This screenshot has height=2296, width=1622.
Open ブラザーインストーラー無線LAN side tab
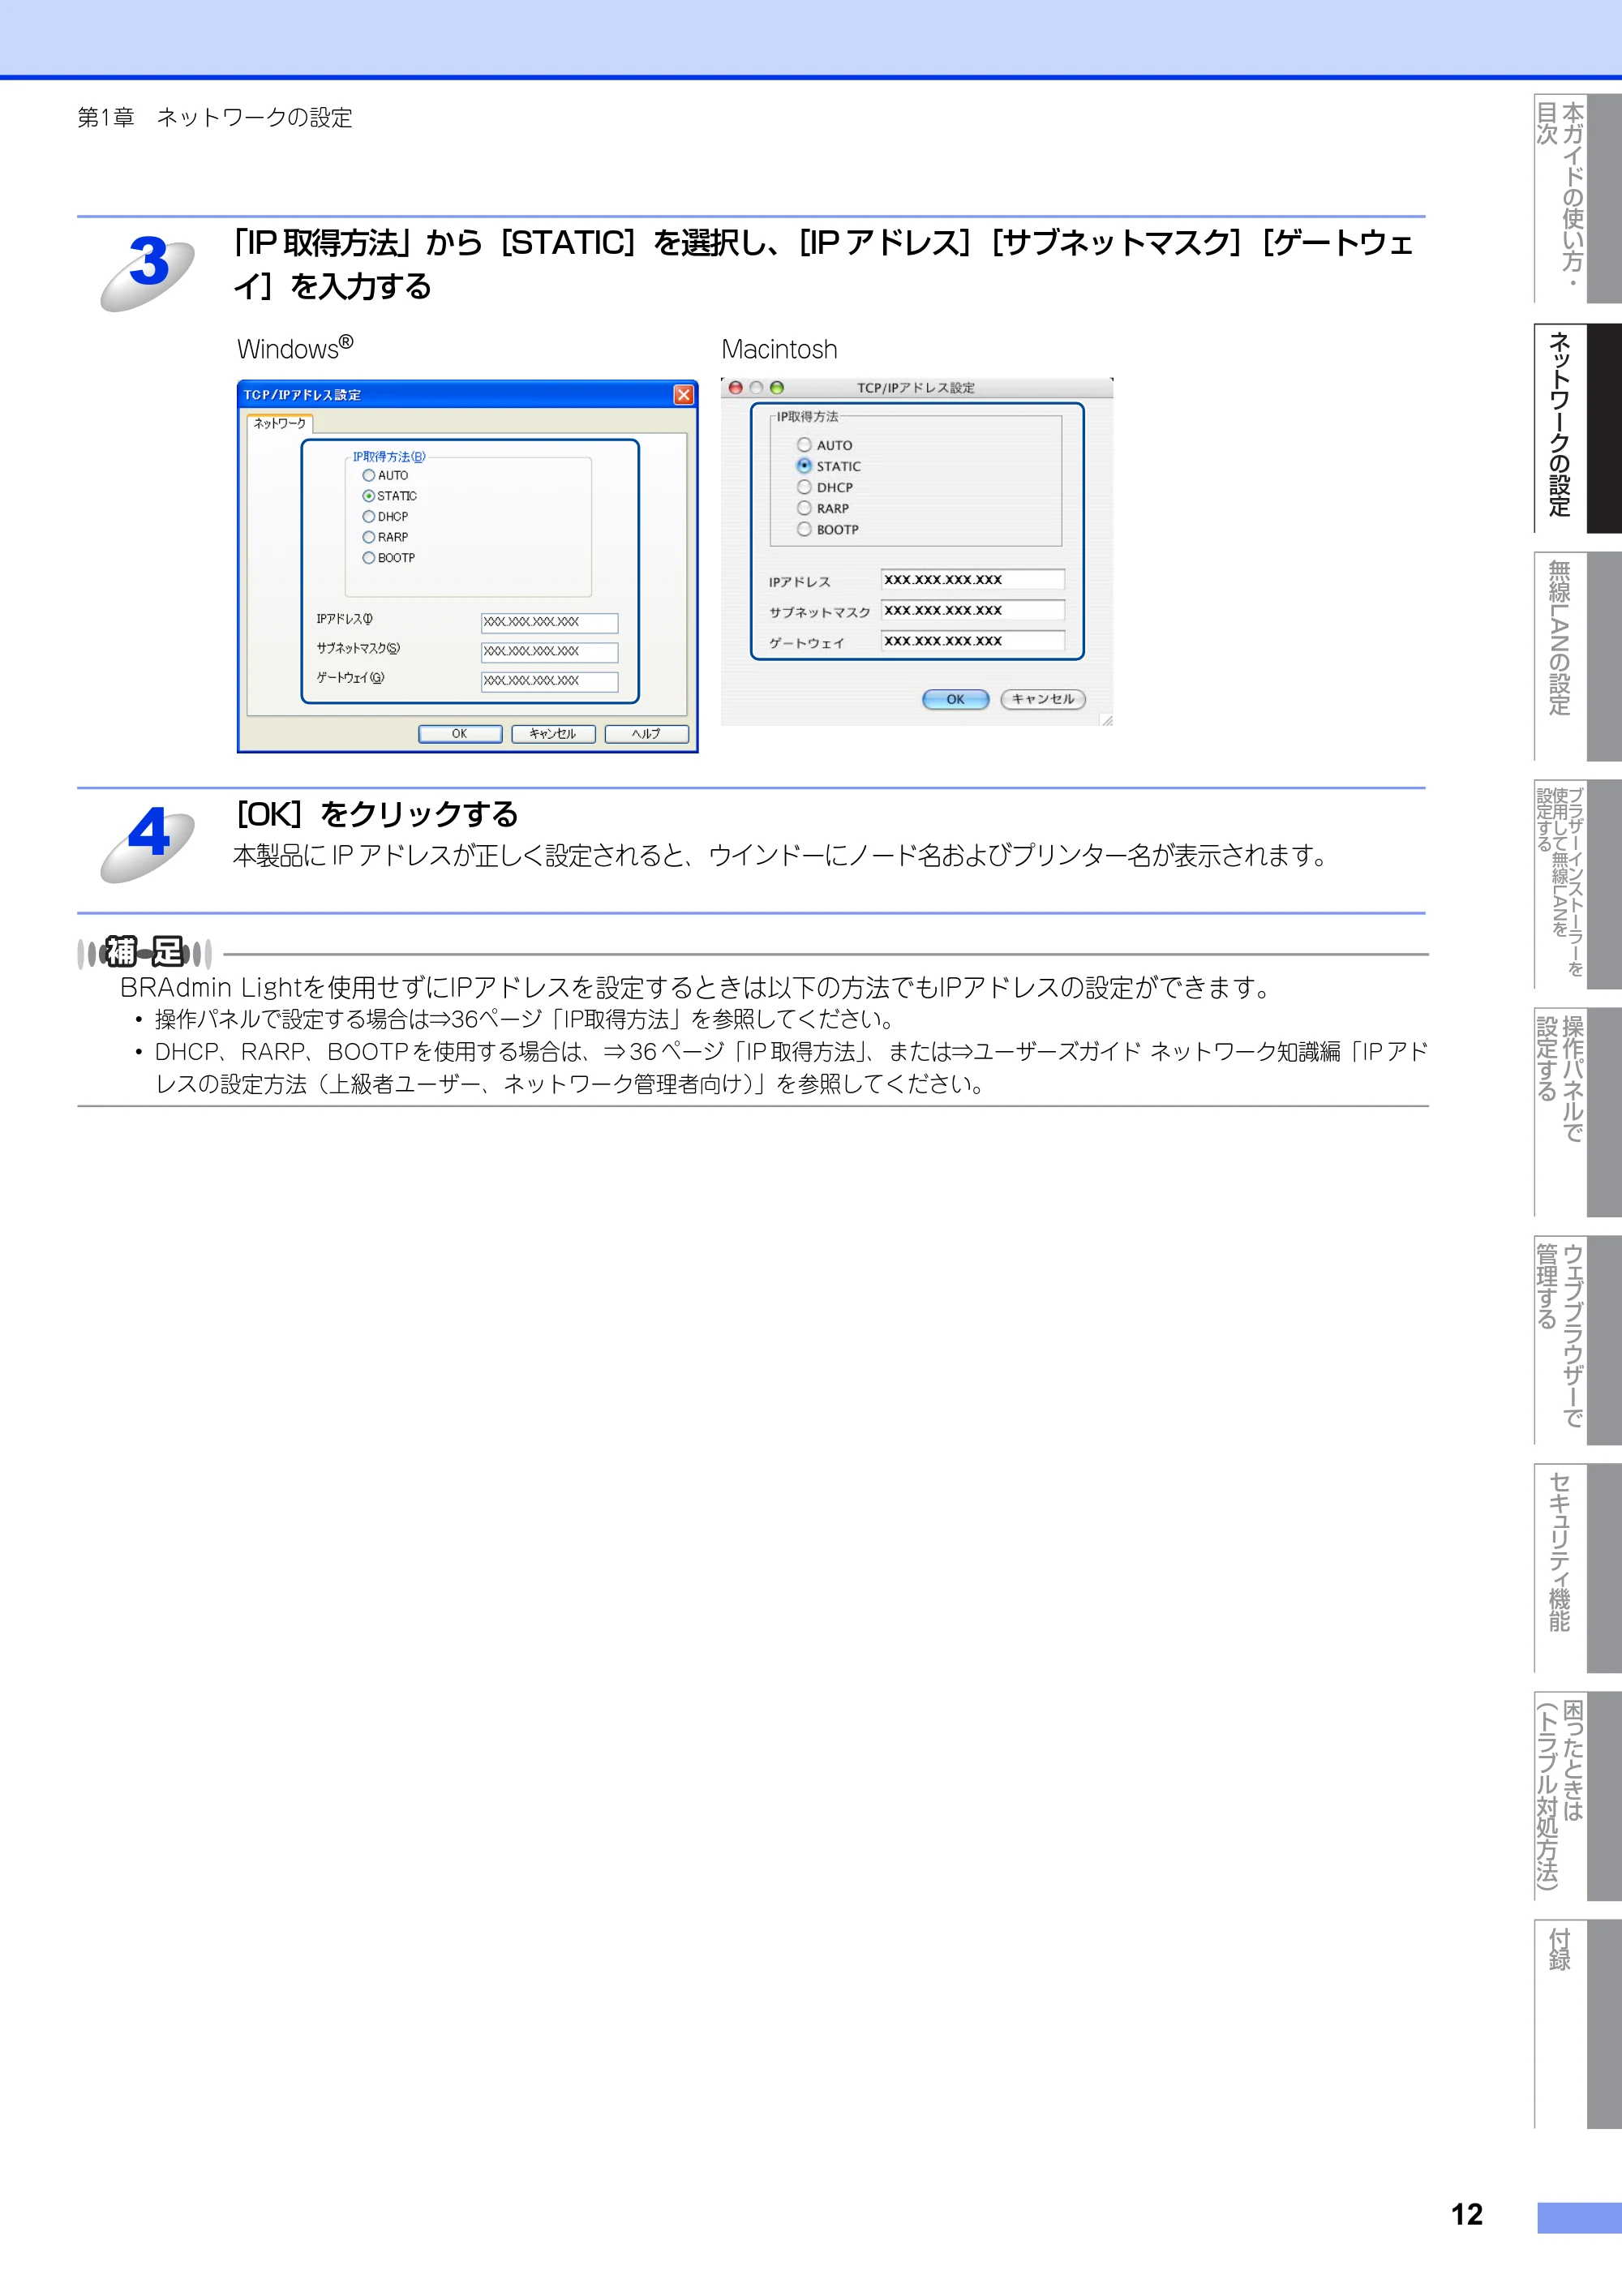coord(1577,884)
